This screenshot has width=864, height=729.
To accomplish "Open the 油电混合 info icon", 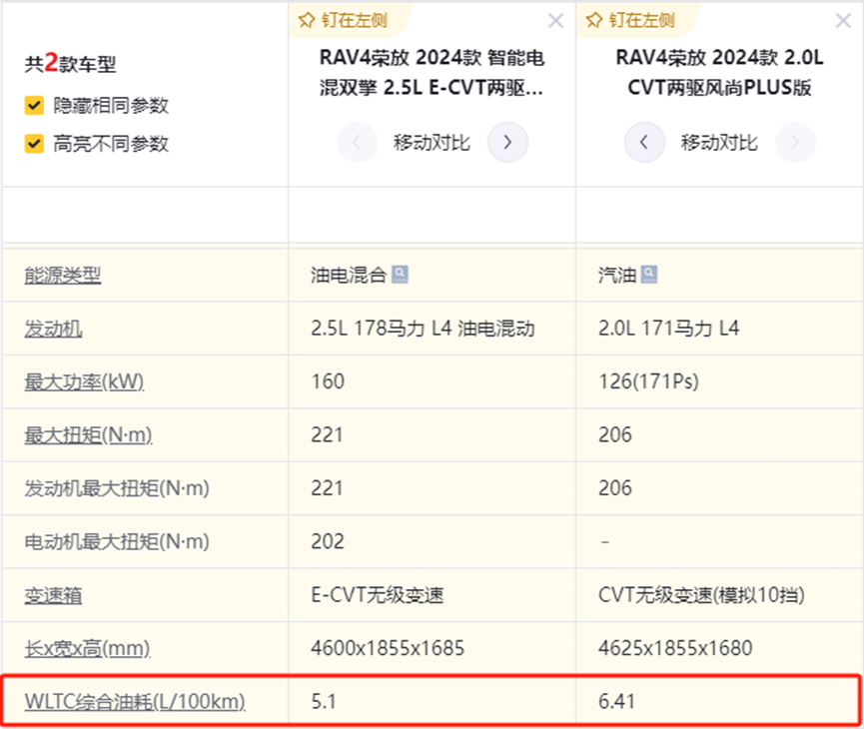I will pyautogui.click(x=400, y=274).
